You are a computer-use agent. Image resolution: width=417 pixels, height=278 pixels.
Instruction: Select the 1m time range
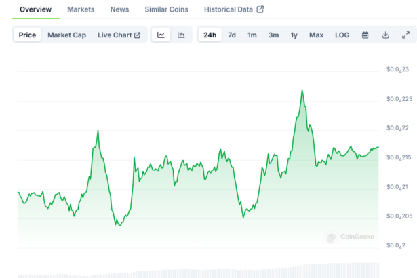(x=252, y=35)
